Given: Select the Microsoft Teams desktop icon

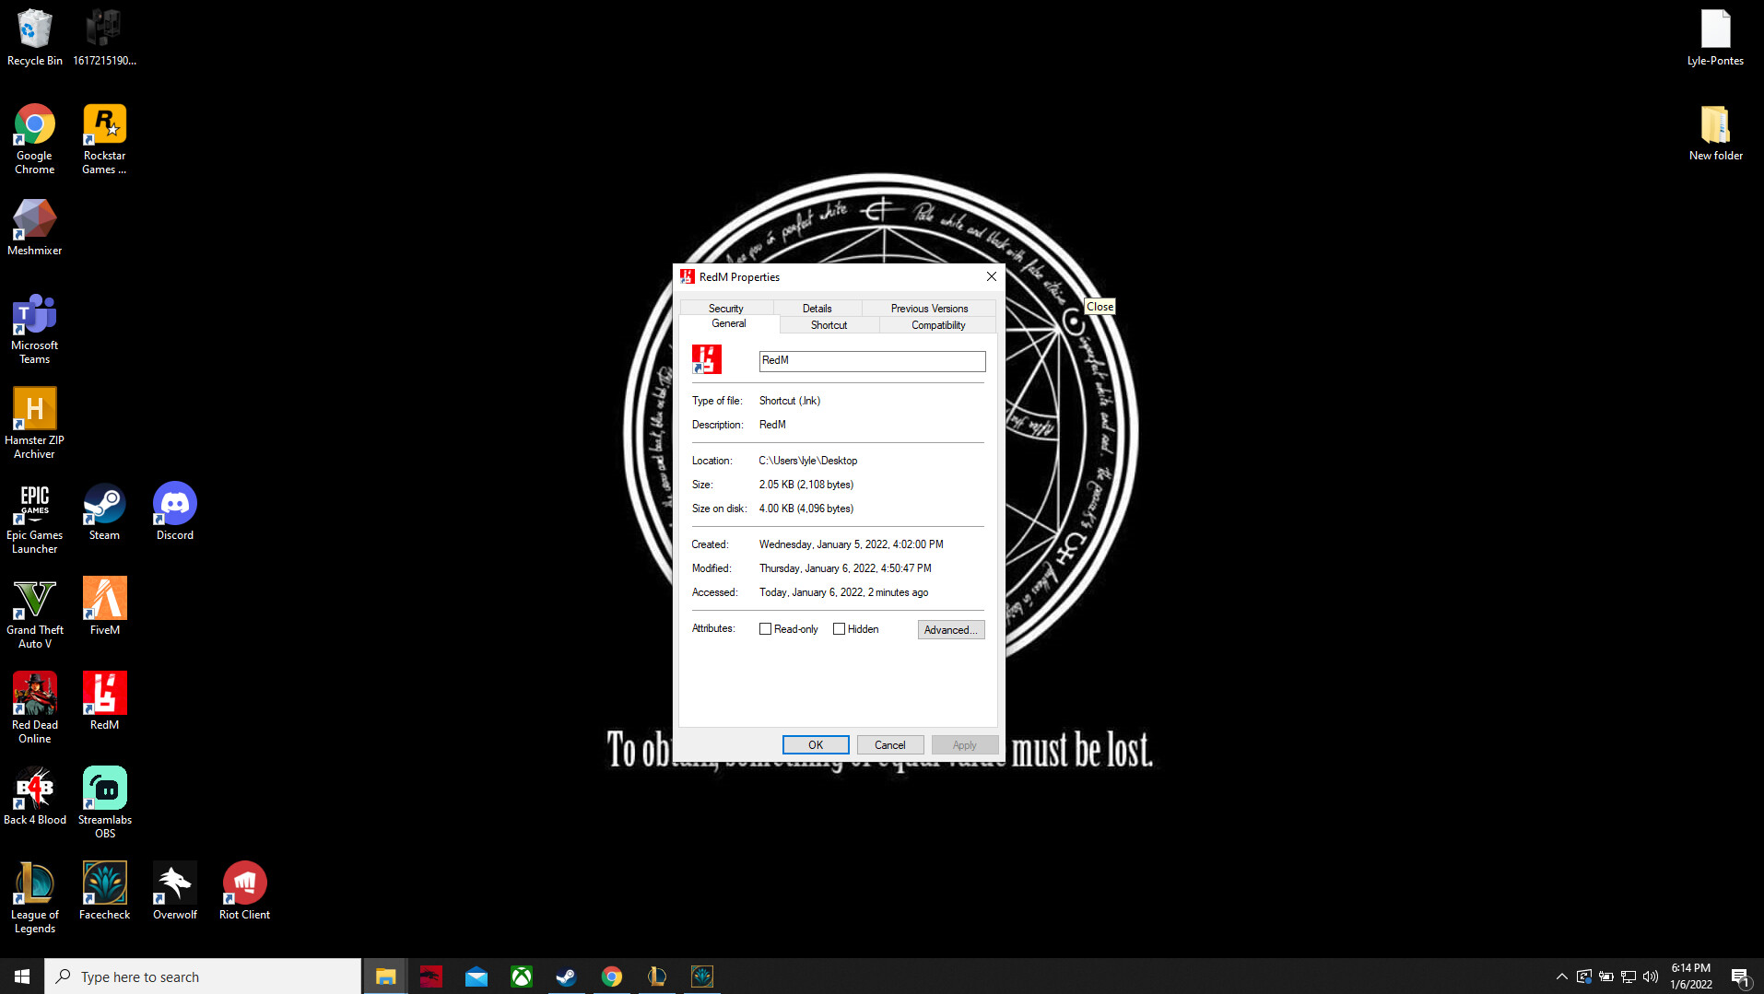Looking at the screenshot, I should pyautogui.click(x=35, y=329).
